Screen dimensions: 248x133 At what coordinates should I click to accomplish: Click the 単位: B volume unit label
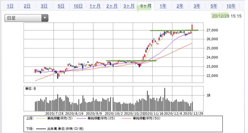click(31, 89)
